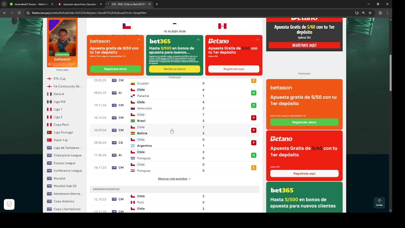
Task: Open the Copa Libertadores sidebar link
Action: coord(67,209)
